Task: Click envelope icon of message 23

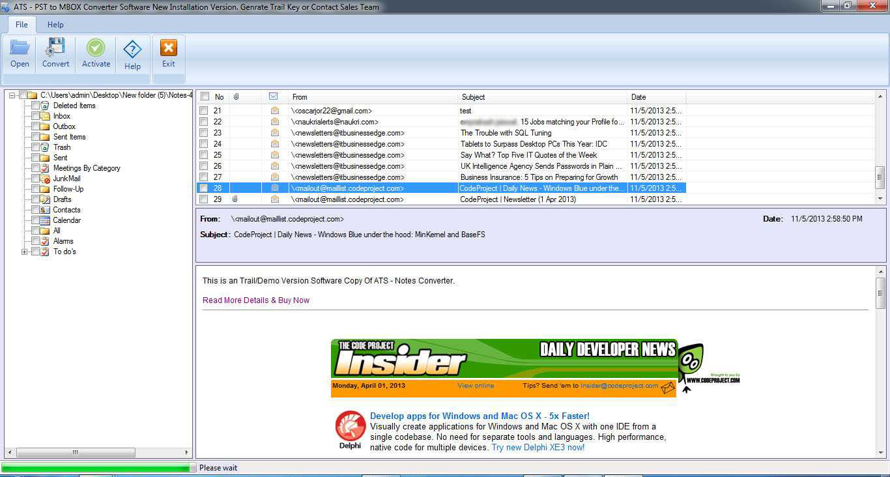Action: 275,133
